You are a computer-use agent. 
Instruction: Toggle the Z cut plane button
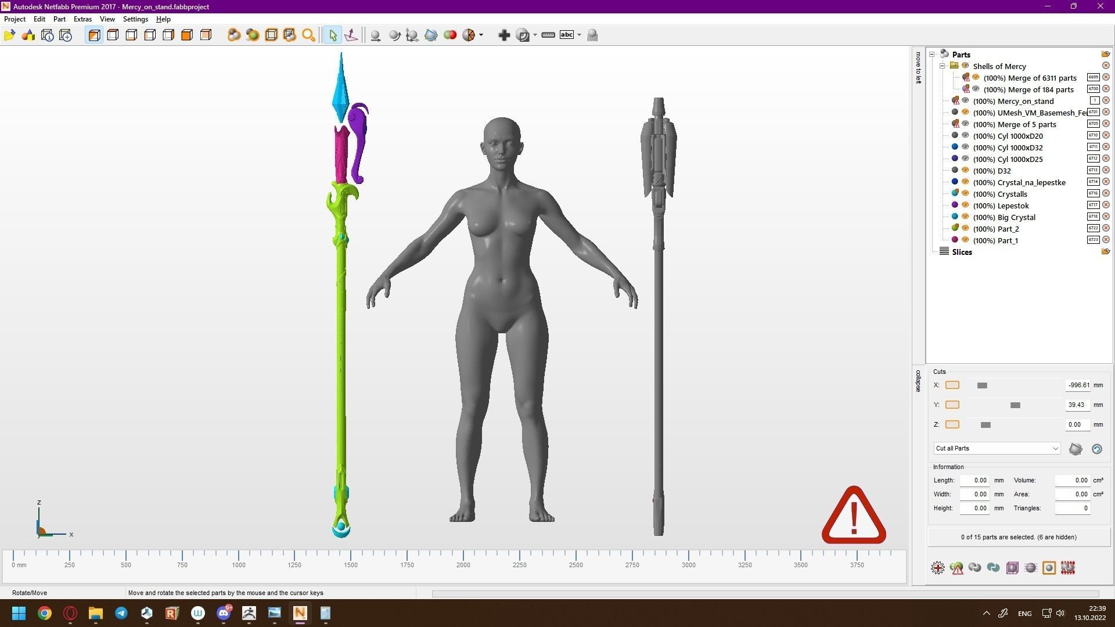952,424
